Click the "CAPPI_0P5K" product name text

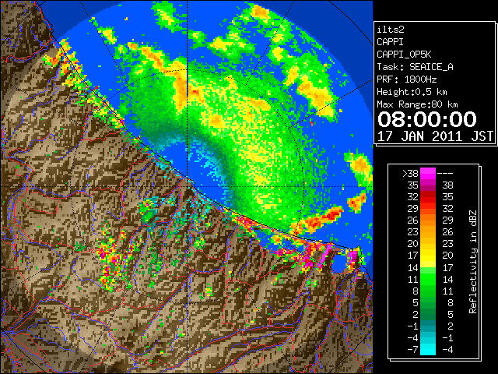pyautogui.click(x=404, y=55)
